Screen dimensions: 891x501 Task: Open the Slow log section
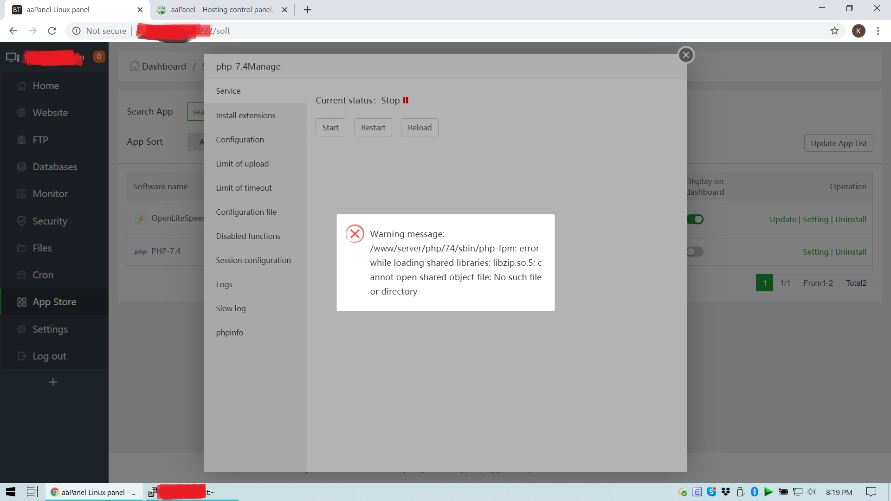point(231,308)
